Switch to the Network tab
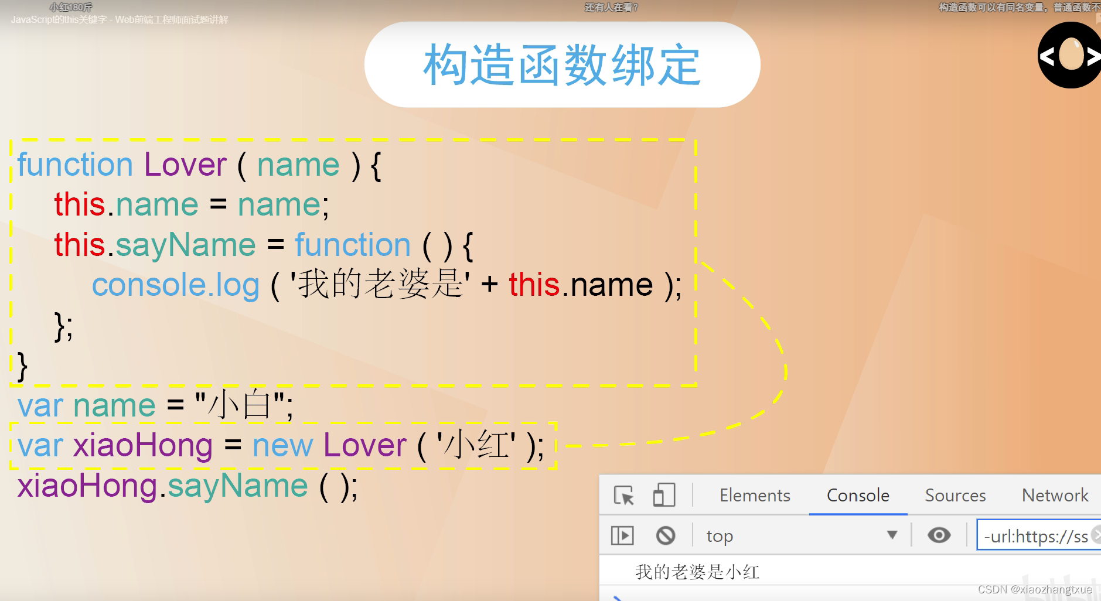Image resolution: width=1101 pixels, height=601 pixels. coord(1055,496)
